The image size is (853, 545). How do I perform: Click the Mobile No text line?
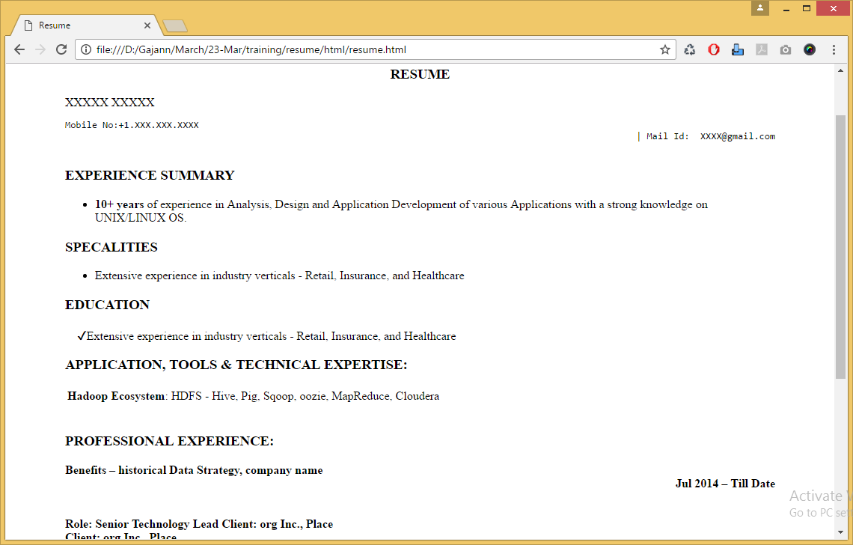(x=132, y=125)
